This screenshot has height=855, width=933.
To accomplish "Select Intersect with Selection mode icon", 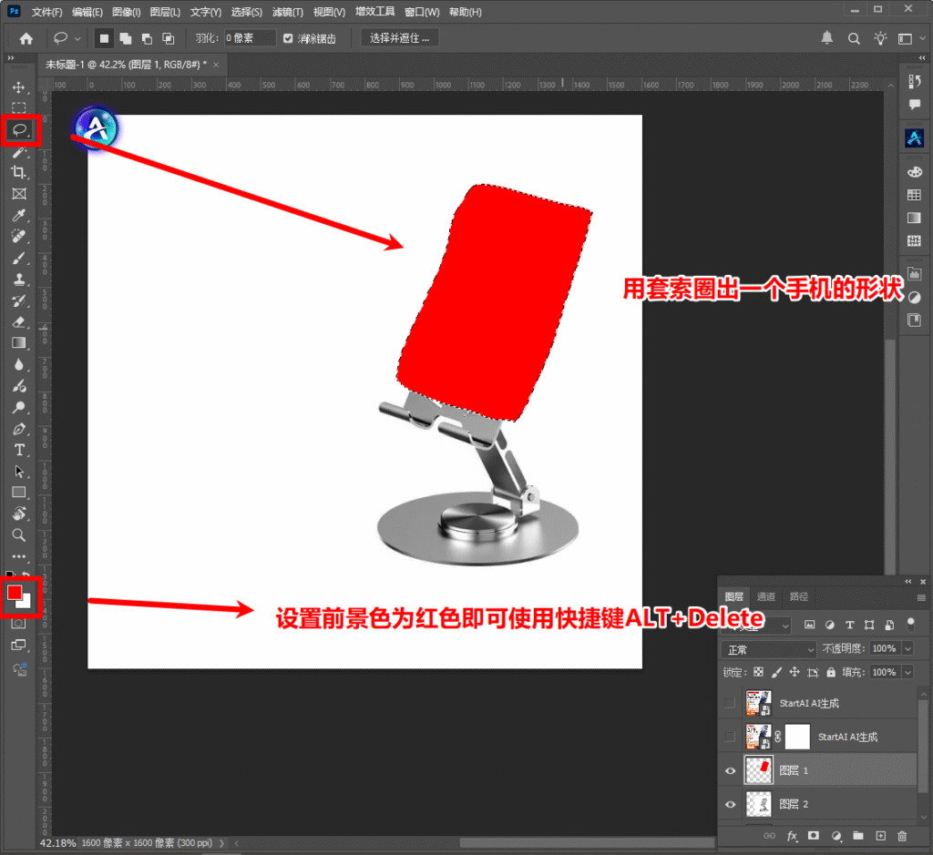I will (x=169, y=38).
